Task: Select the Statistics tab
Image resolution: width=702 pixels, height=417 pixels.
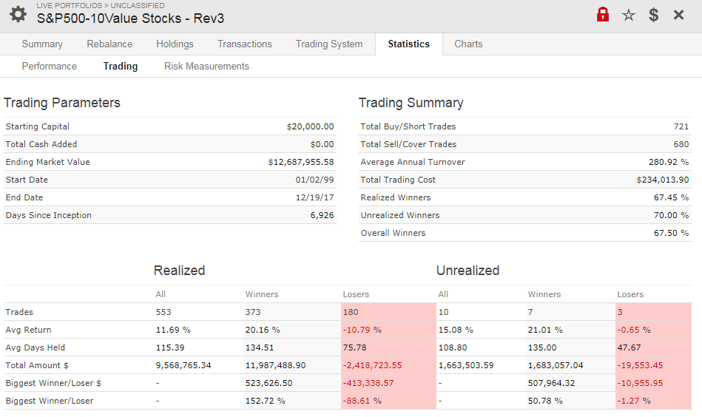Action: coord(409,44)
